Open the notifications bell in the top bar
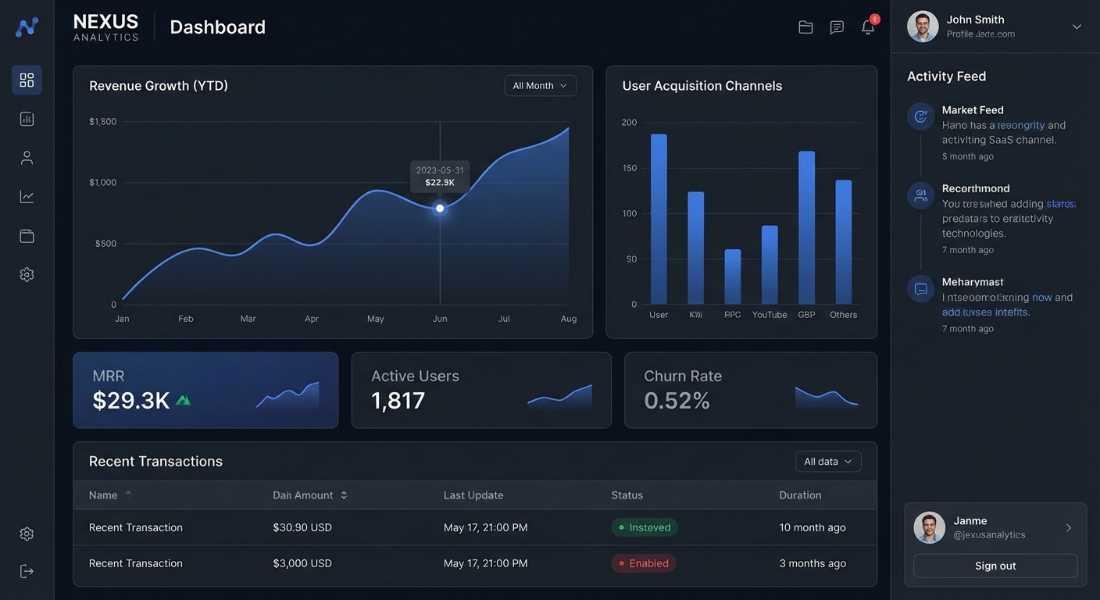 pos(867,26)
